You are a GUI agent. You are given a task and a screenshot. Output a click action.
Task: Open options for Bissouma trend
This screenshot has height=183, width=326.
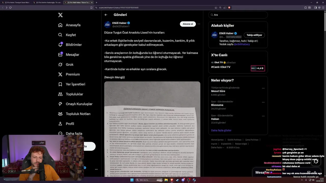coord(263,102)
